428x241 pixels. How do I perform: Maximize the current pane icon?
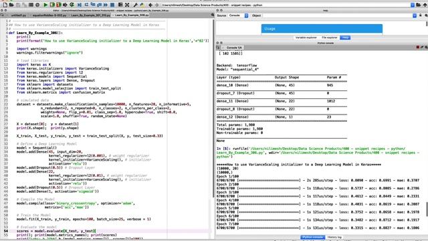click(x=120, y=5)
